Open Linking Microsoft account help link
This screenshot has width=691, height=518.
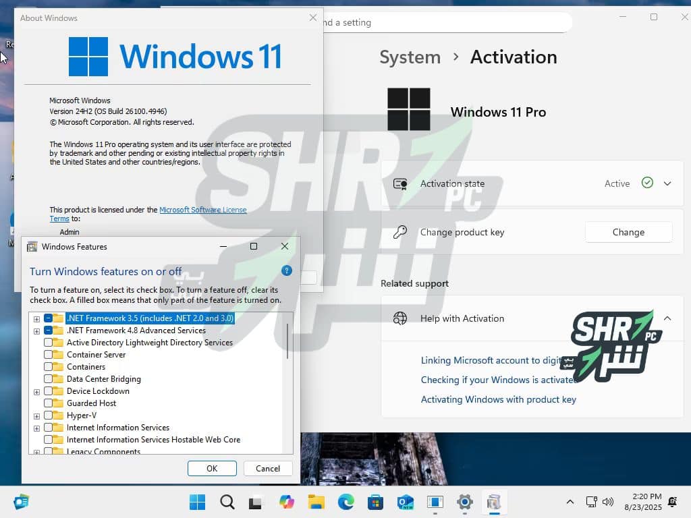[x=491, y=360]
